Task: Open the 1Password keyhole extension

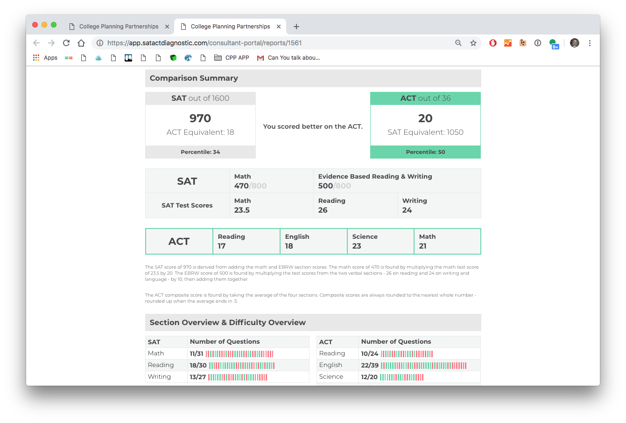Action: coord(538,43)
